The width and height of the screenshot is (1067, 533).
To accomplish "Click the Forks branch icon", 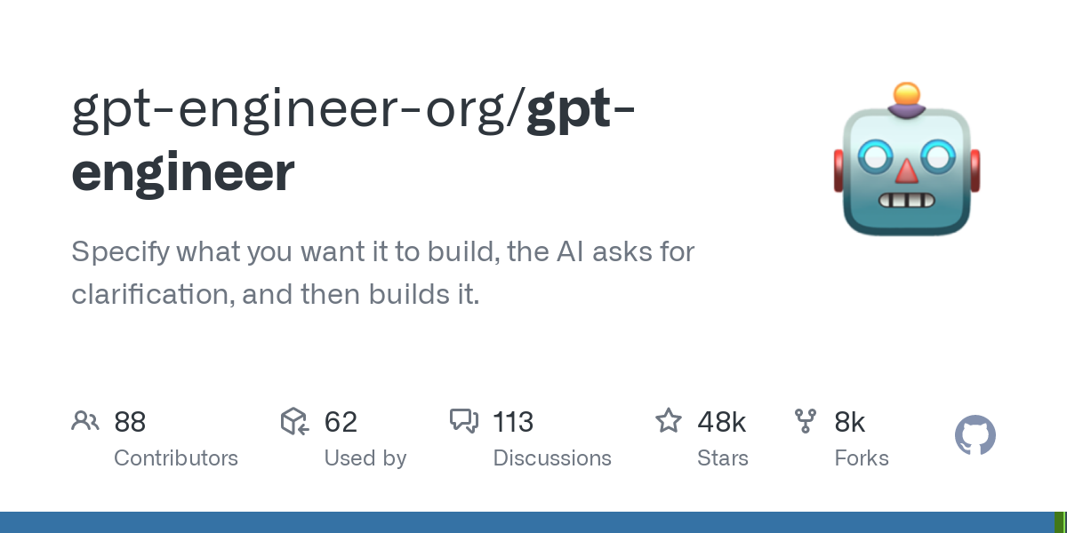I will [806, 421].
